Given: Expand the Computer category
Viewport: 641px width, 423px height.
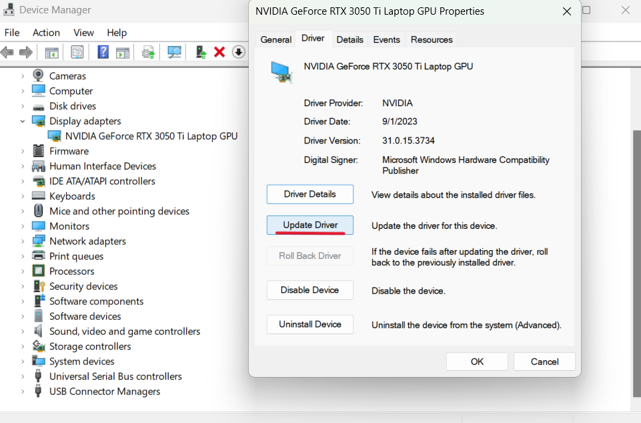Looking at the screenshot, I should click(23, 91).
